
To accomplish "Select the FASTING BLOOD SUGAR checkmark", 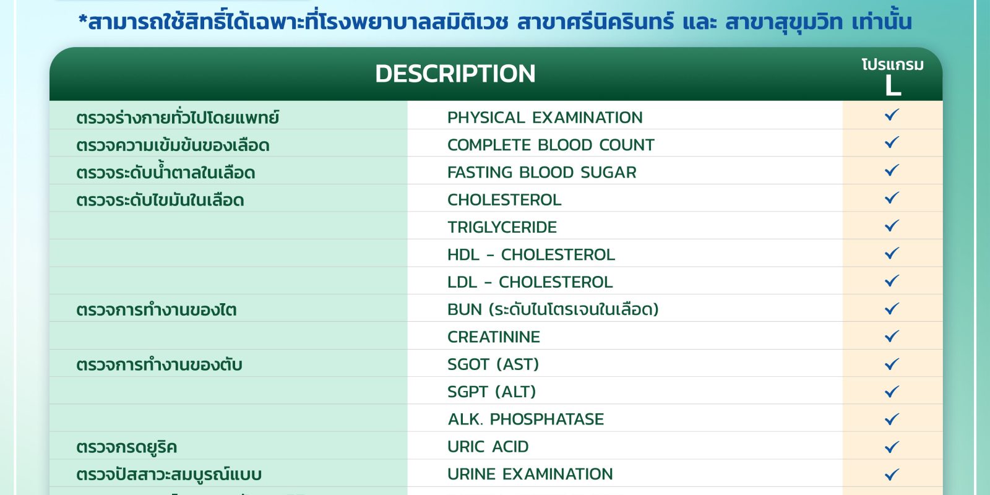I will (892, 170).
